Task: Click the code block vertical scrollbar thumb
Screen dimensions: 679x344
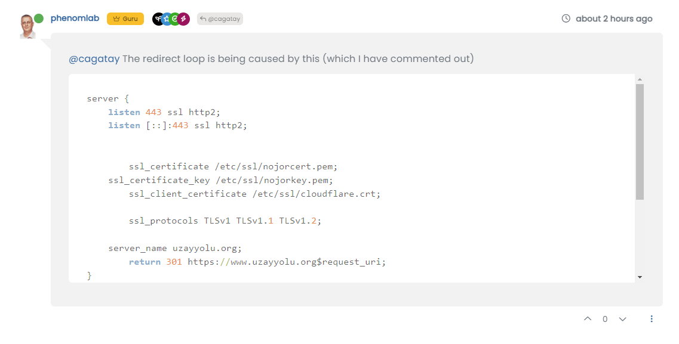Action: point(640,141)
